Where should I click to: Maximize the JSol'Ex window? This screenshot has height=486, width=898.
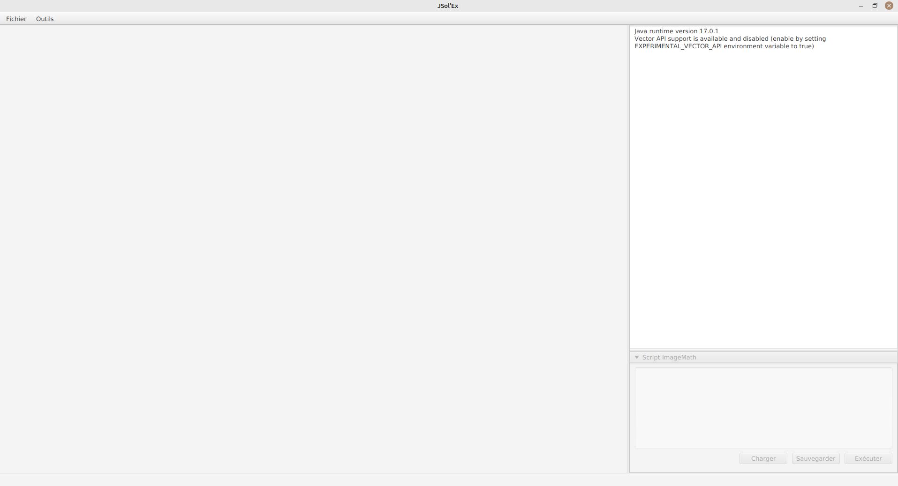tap(875, 6)
